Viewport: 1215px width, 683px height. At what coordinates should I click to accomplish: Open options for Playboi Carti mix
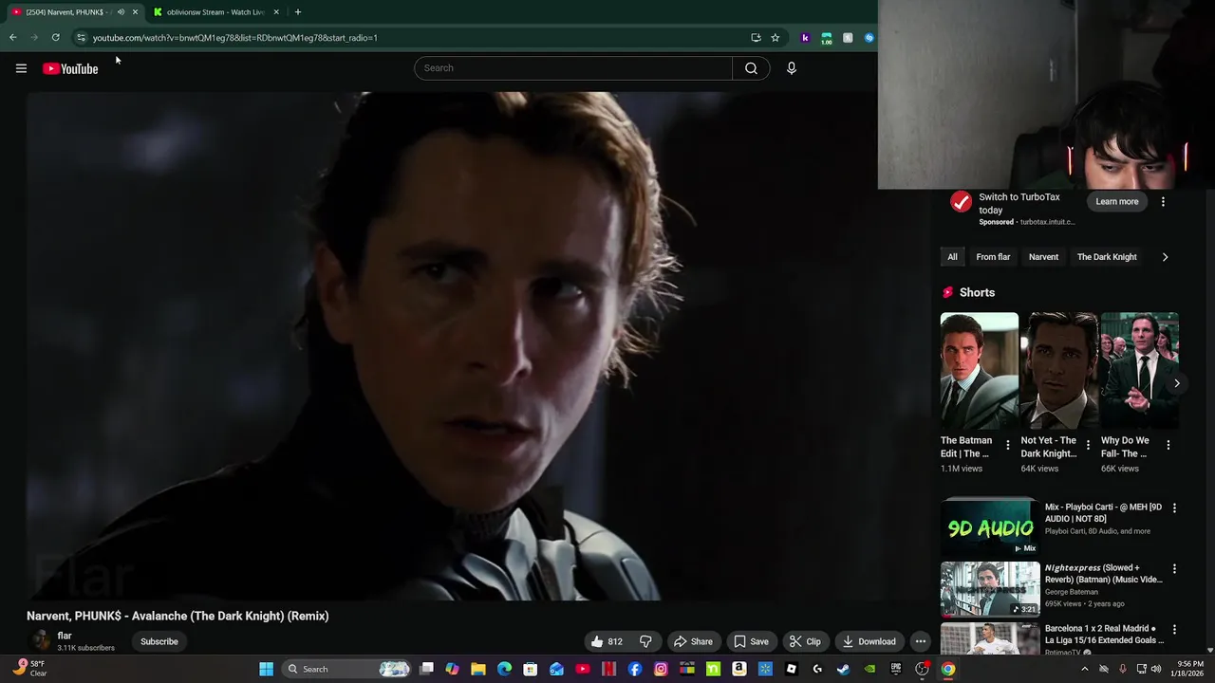(x=1174, y=508)
